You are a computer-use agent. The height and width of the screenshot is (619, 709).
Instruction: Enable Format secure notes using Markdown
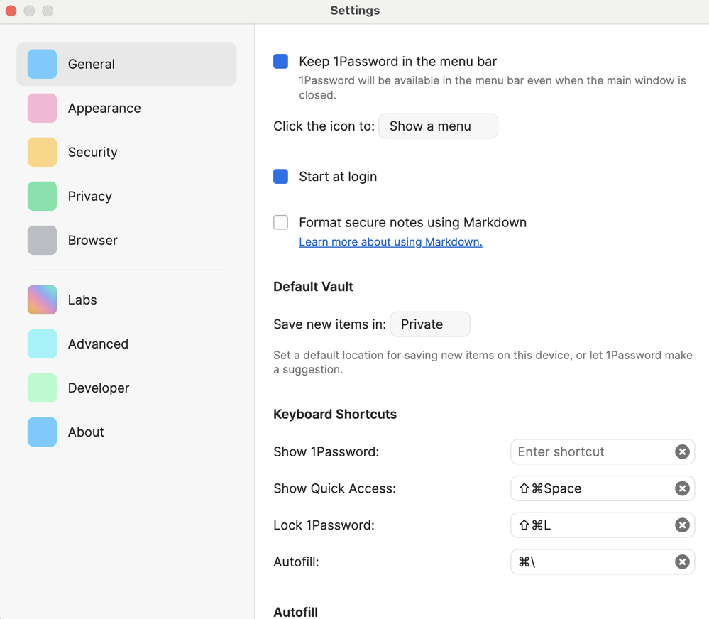point(281,223)
